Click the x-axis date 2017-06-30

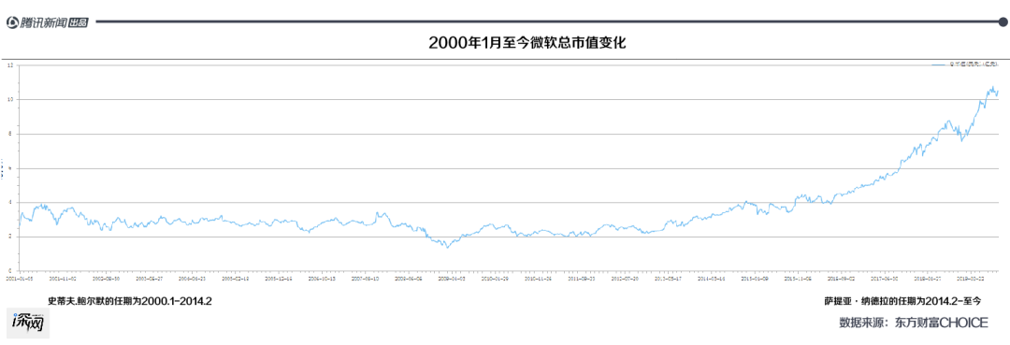885,279
